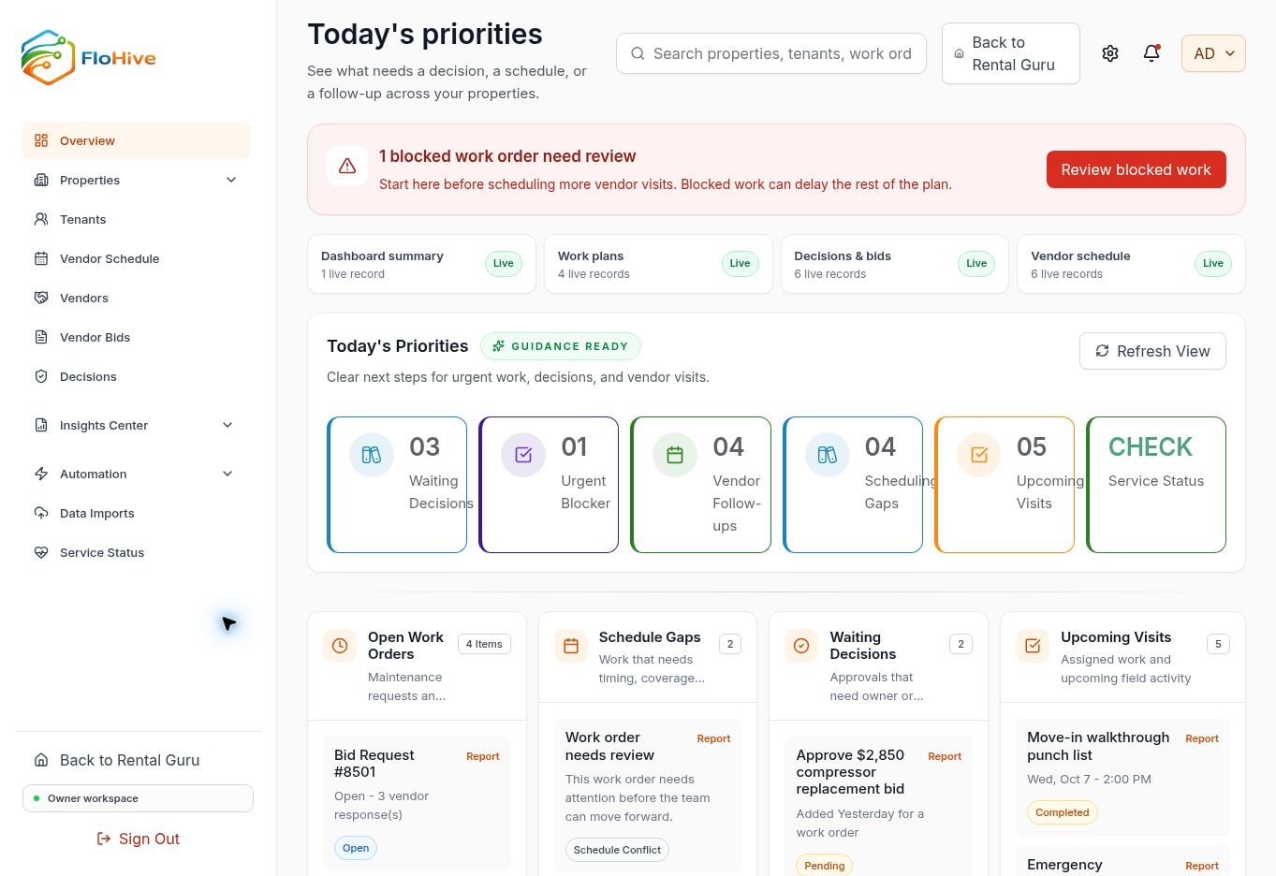1276x876 pixels.
Task: Open settings gear icon in header
Action: point(1110,53)
